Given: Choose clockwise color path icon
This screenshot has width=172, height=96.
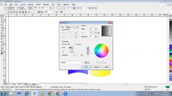Looking at the screenshot, I should pos(88,54).
